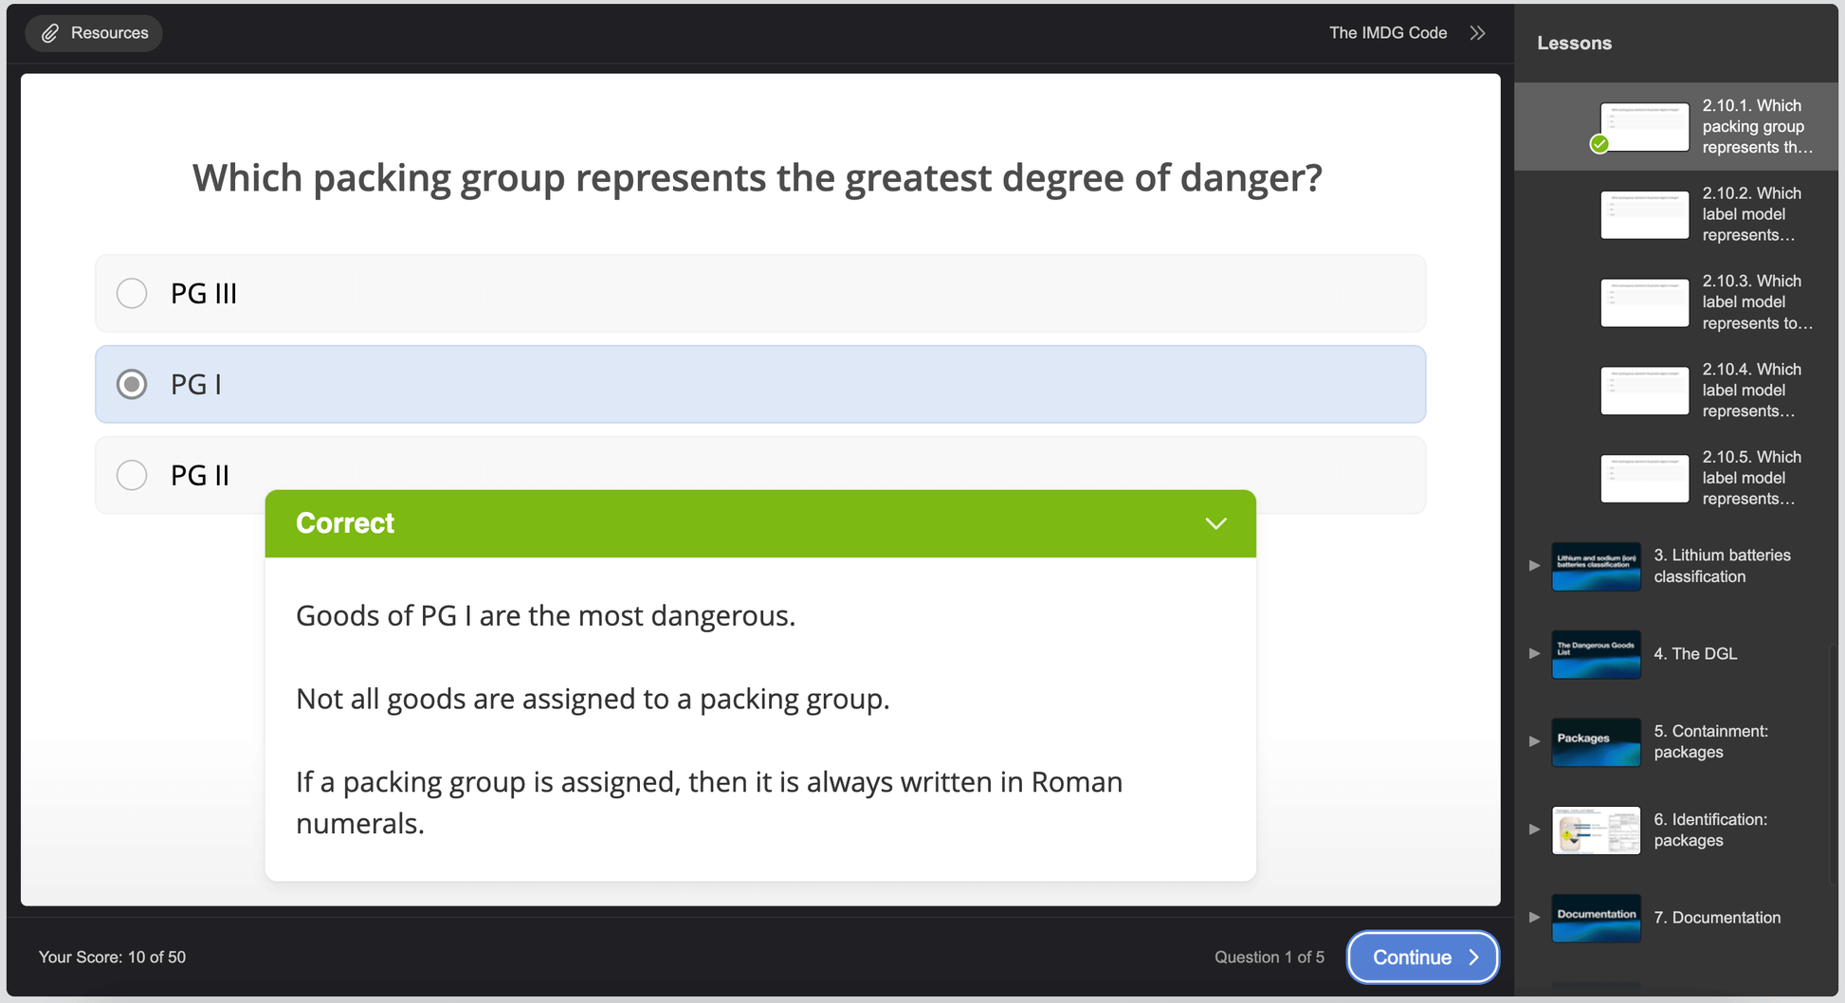
Task: Click the paperclip Resources icon
Action: click(x=50, y=33)
